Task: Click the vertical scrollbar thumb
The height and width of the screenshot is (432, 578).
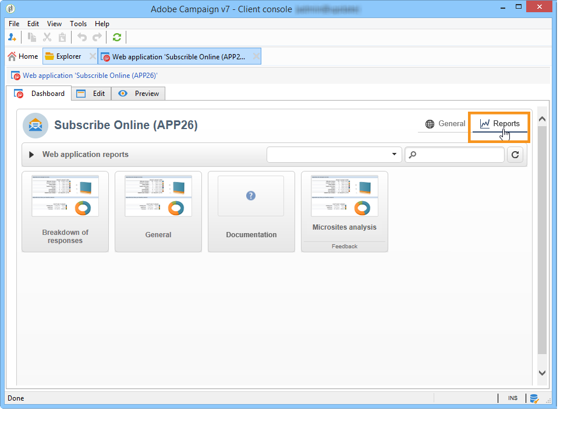Action: point(542,240)
